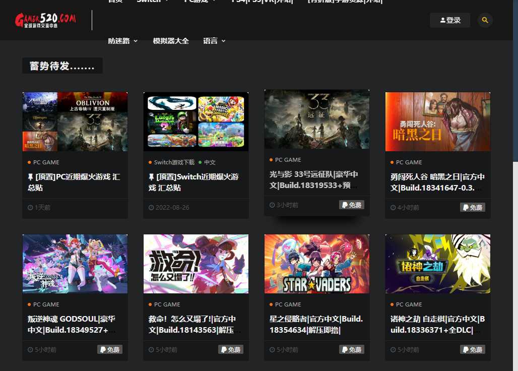Click the Gamer520.com site logo
The image size is (518, 371).
(x=45, y=20)
